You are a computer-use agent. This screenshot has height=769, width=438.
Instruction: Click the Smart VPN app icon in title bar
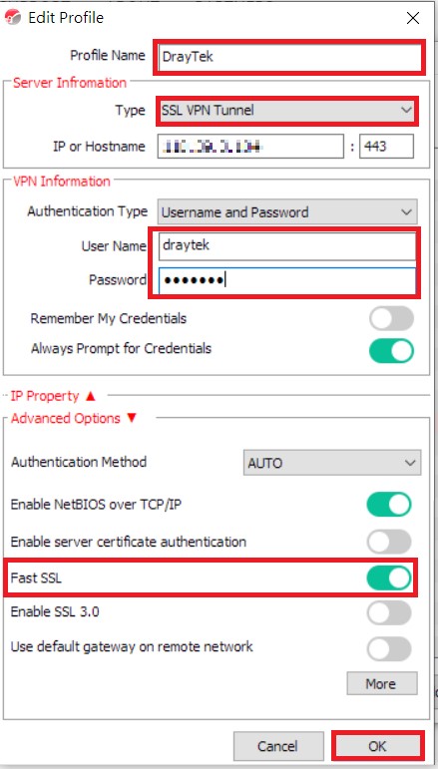[13, 18]
